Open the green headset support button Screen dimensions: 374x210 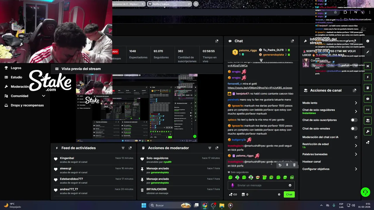point(365,192)
